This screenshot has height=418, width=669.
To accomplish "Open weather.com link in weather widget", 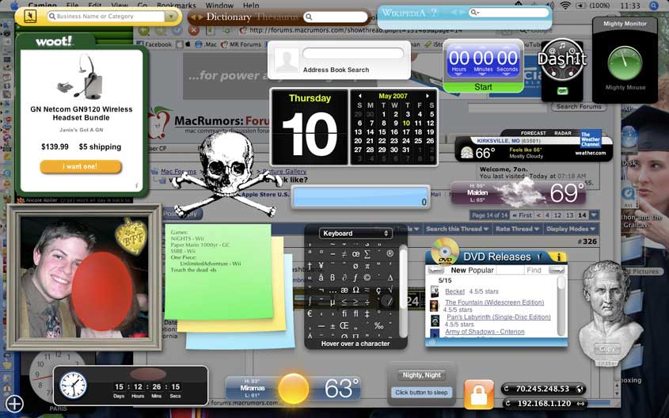I will 590,153.
